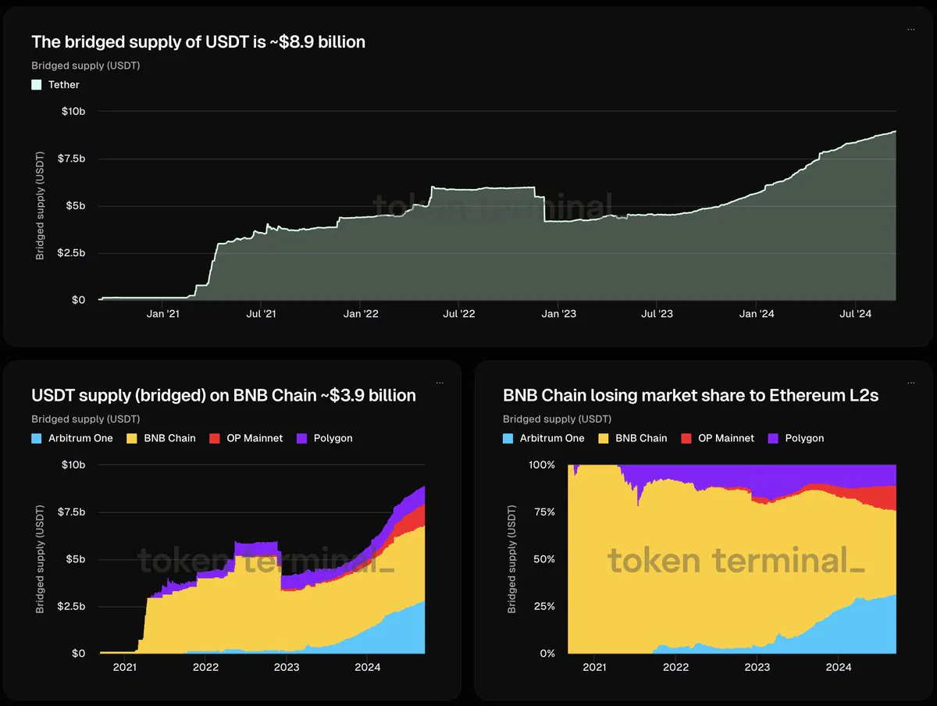Toggle BNB Chain in the USDT supply (bridged) legend
Viewport: 937px width, 706px height.
[160, 438]
